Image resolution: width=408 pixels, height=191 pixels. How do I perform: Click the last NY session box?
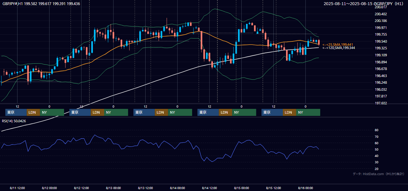308,112
